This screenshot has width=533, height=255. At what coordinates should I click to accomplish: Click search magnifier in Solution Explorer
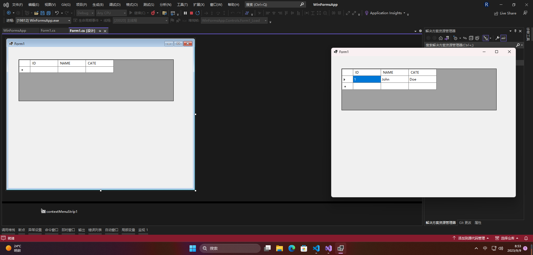[x=518, y=45]
